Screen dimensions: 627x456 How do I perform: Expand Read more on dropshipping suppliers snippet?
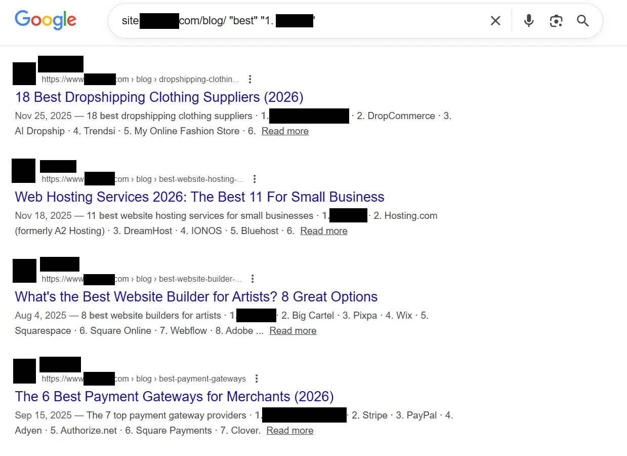click(x=285, y=131)
